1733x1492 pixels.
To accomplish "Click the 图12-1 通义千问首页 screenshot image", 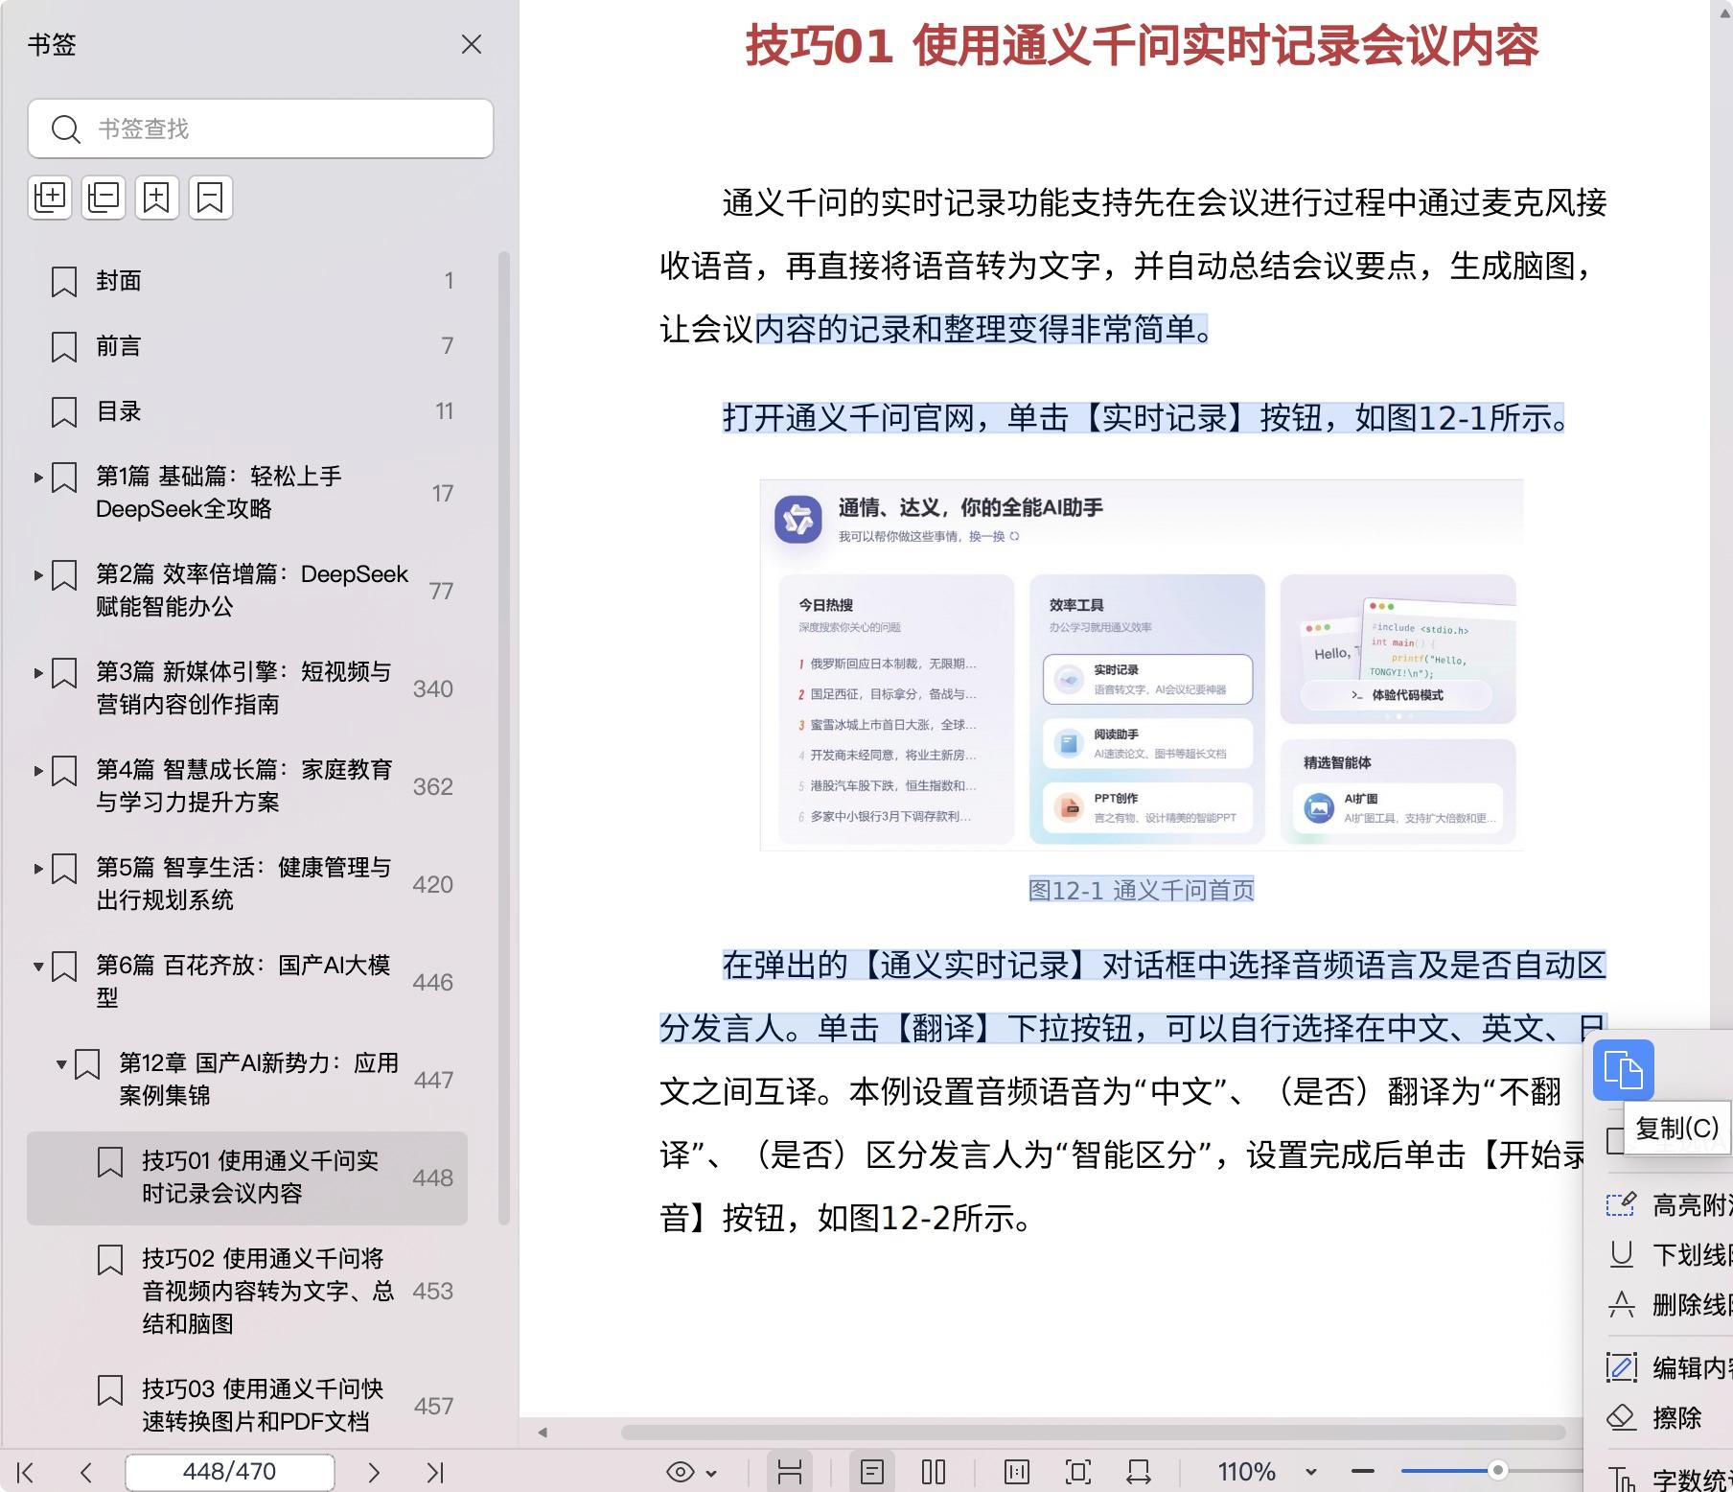I will pos(1142,665).
